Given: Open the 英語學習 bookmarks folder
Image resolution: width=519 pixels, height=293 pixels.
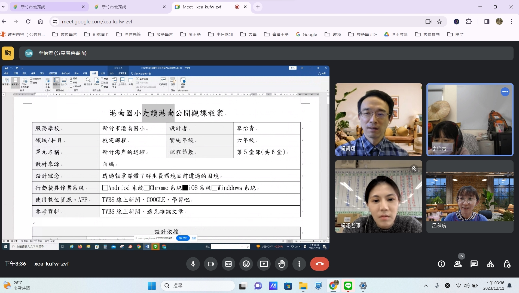Looking at the screenshot, I should pos(161,34).
